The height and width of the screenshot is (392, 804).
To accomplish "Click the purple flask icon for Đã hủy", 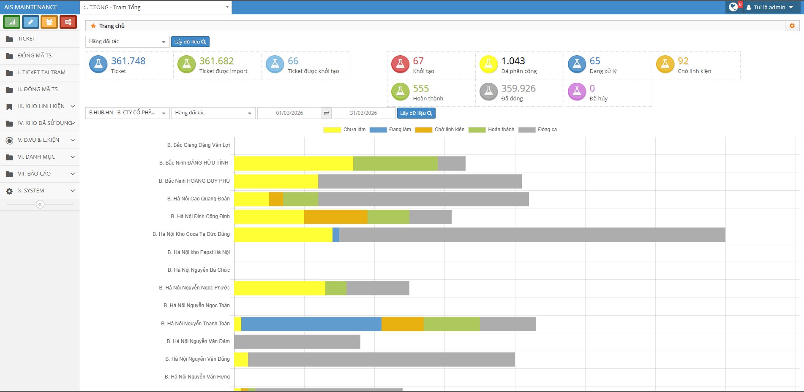I will pyautogui.click(x=577, y=92).
